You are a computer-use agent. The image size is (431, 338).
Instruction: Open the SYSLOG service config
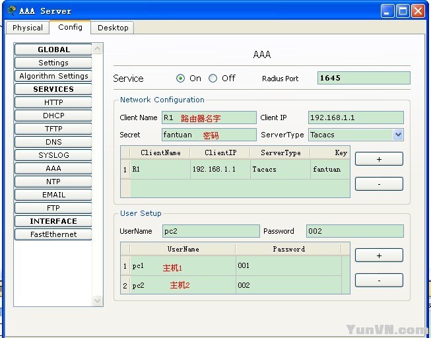point(53,155)
